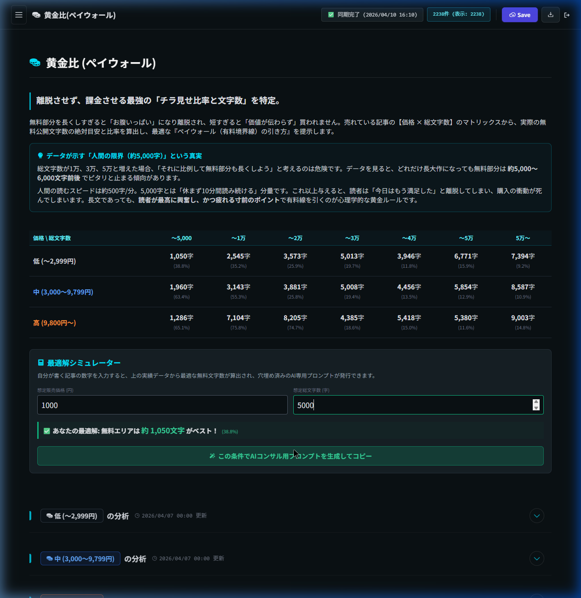
Task: Click the checkmark beside あなたの最適解
Action: [46, 431]
